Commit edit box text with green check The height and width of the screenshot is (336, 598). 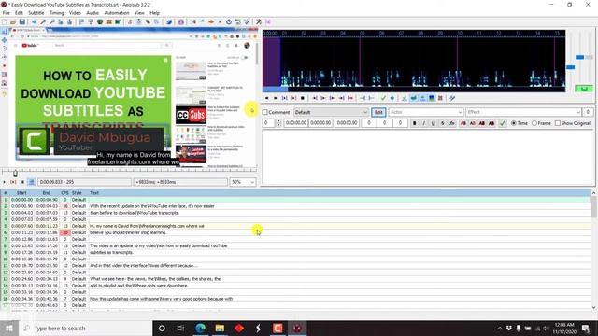(x=503, y=123)
